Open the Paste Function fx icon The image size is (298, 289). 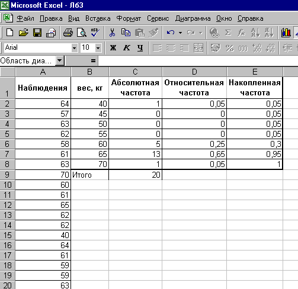[241, 33]
